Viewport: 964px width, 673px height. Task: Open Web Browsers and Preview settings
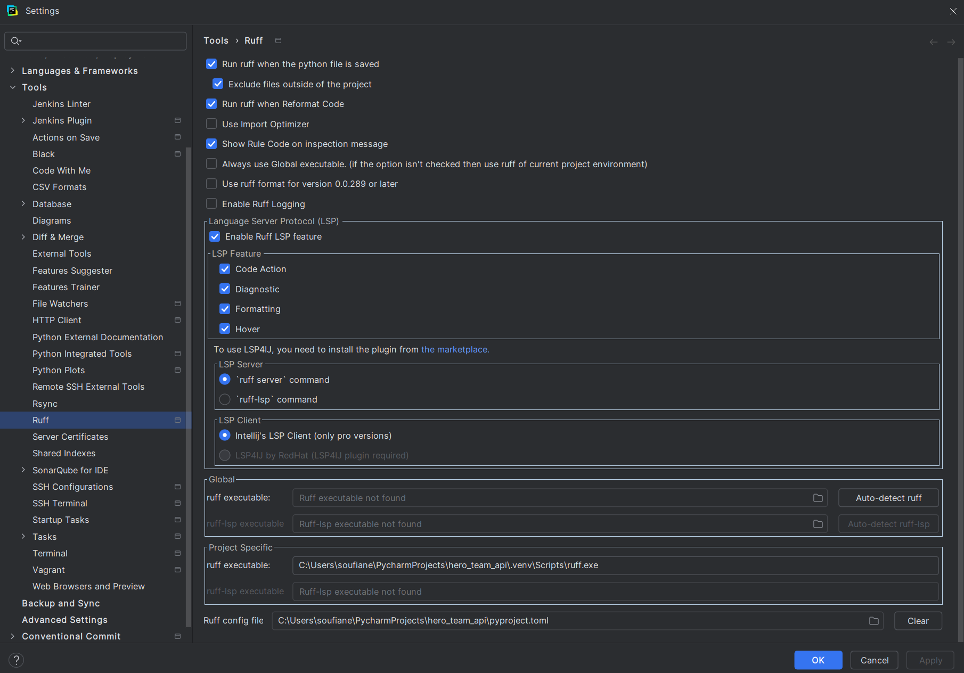click(x=88, y=586)
